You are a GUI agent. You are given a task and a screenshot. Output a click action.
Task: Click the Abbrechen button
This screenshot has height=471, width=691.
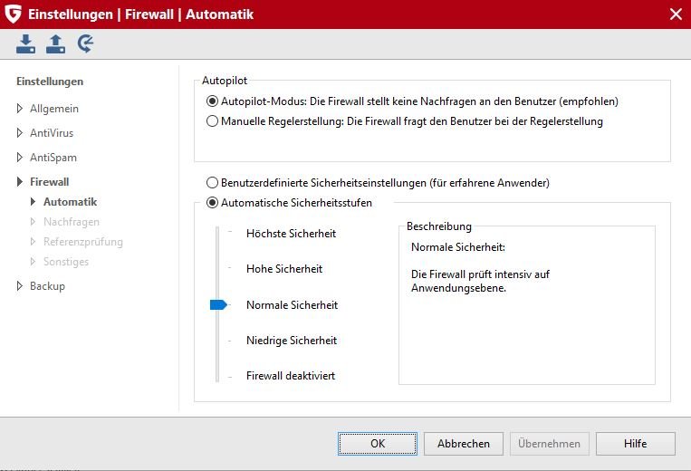pyautogui.click(x=464, y=444)
